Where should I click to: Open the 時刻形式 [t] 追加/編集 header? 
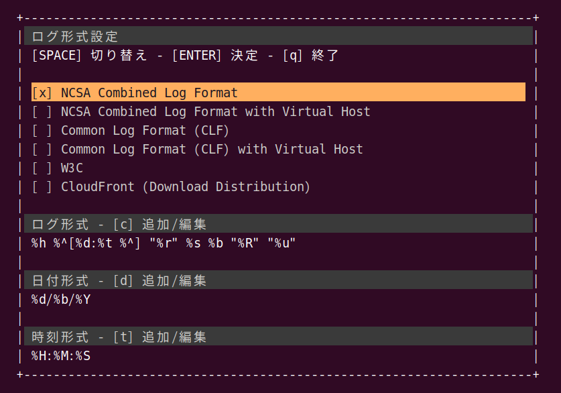pyautogui.click(x=278, y=337)
